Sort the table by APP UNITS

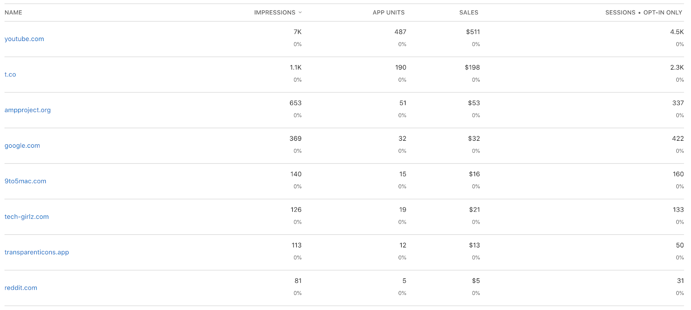[388, 13]
